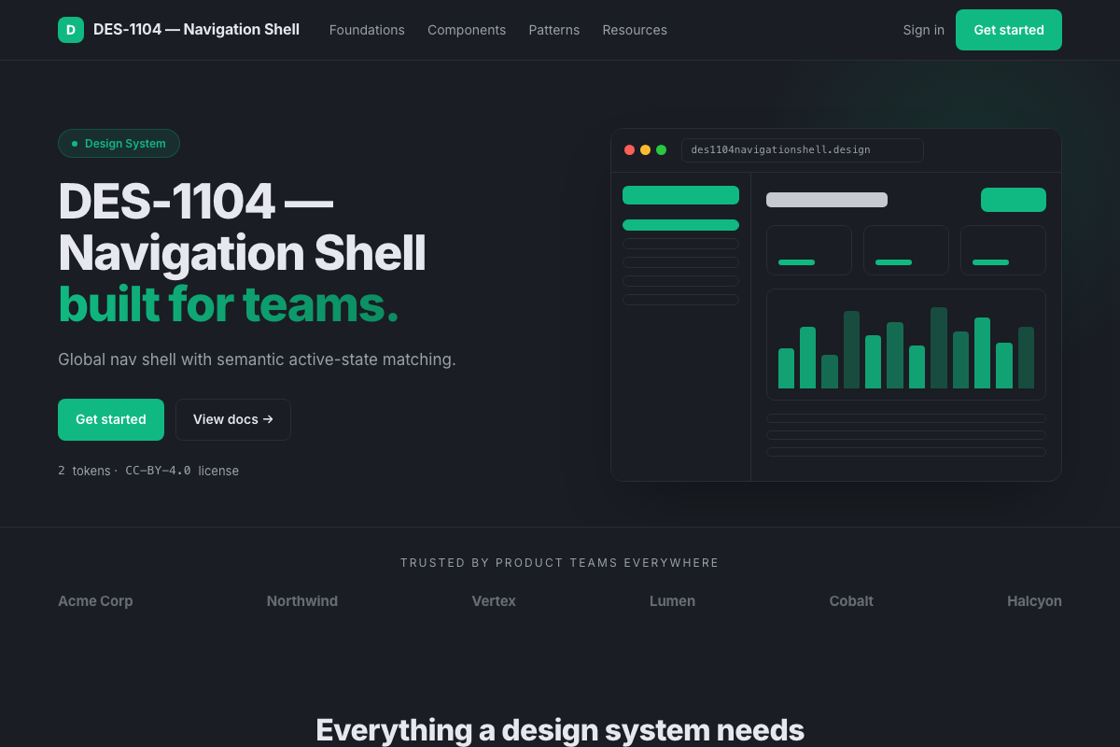This screenshot has width=1120, height=747.
Task: Click the green button inside mockup content
Action: pyautogui.click(x=1014, y=200)
